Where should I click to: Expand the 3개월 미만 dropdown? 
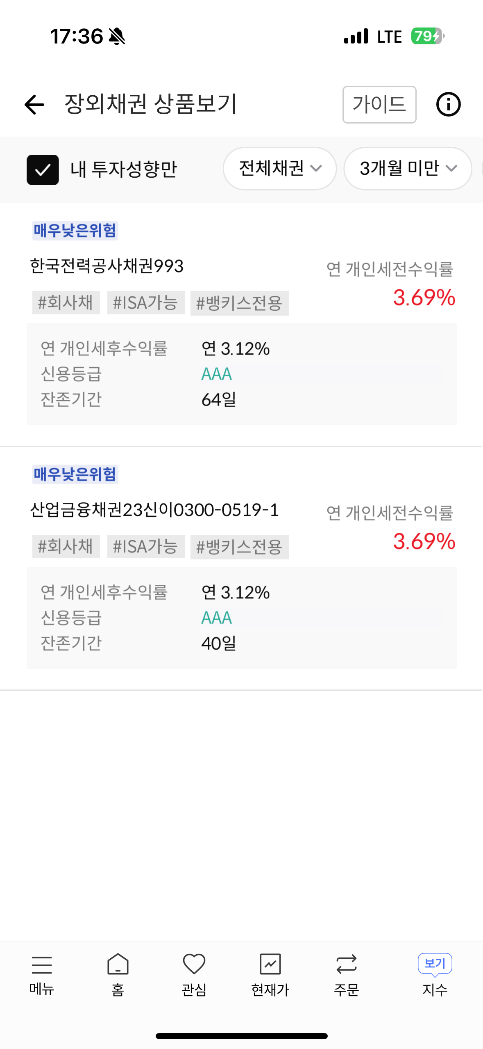coord(408,168)
